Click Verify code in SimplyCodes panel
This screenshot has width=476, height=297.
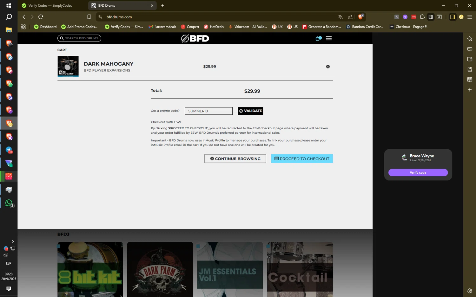point(418,172)
